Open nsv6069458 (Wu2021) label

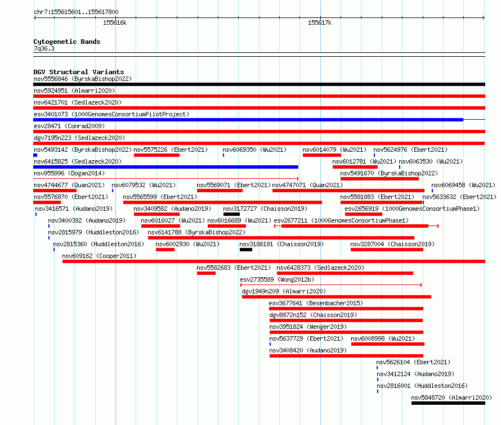point(463,185)
